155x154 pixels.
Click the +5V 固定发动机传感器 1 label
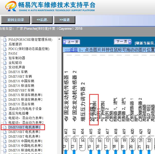(x=66, y=96)
